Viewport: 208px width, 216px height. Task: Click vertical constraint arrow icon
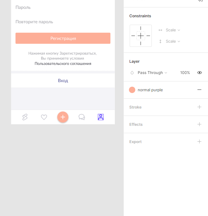[x=160, y=41]
